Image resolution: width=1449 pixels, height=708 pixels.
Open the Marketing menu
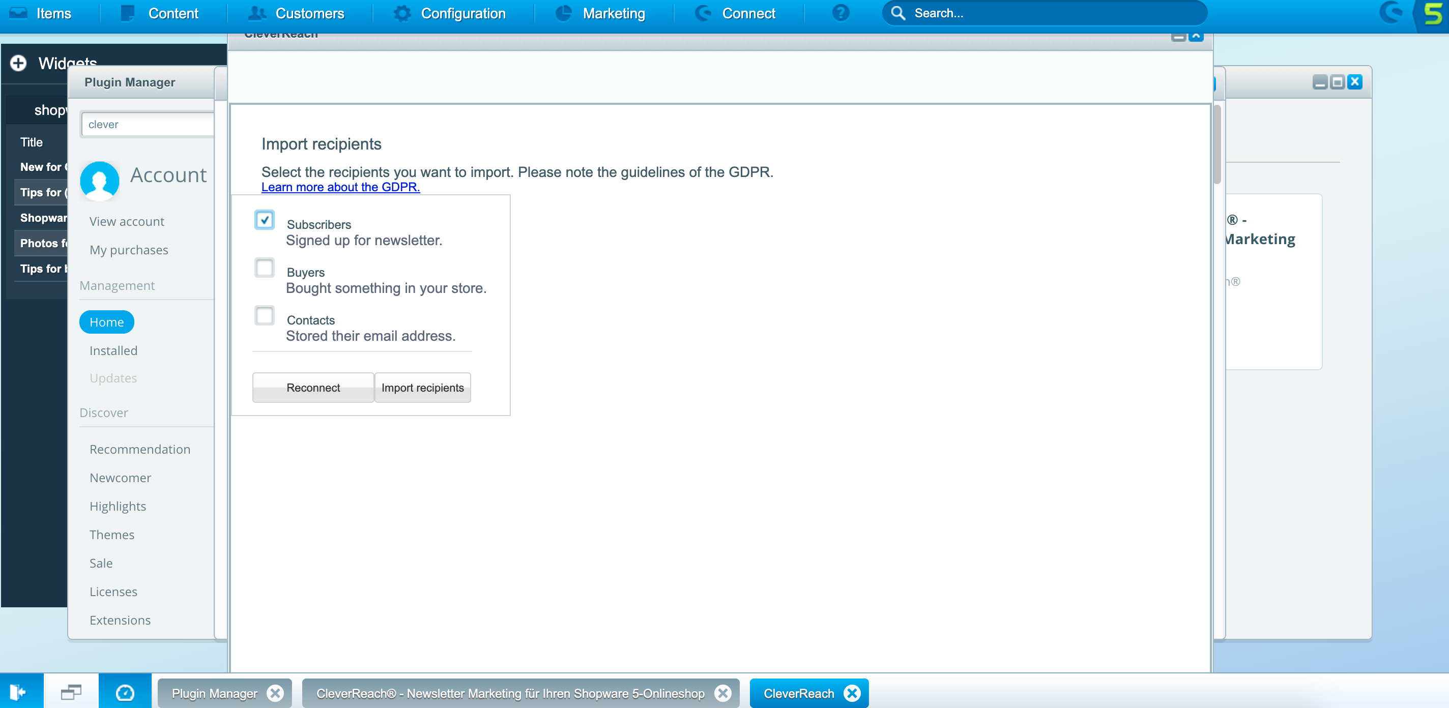[600, 14]
